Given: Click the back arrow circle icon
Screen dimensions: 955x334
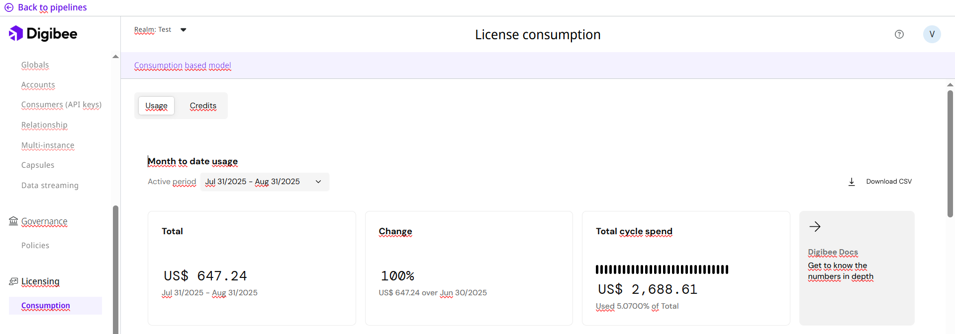Looking at the screenshot, I should (x=9, y=7).
